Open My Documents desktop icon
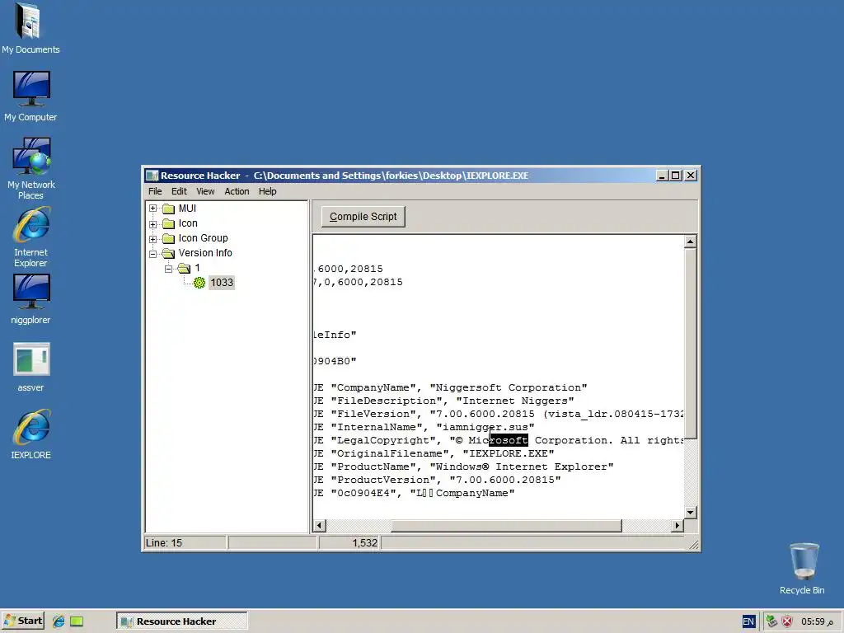The width and height of the screenshot is (844, 633). (x=30, y=29)
